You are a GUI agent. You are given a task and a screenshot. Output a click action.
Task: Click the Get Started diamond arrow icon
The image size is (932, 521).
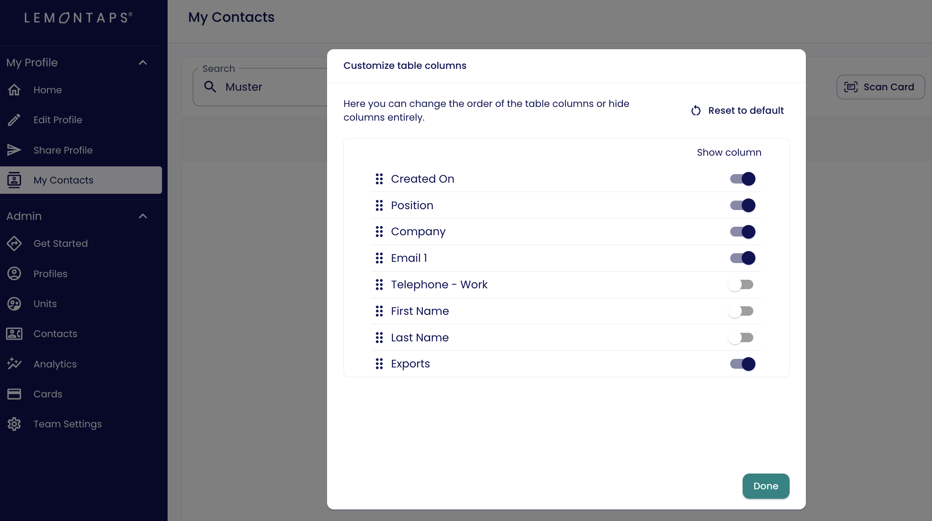pyautogui.click(x=14, y=243)
